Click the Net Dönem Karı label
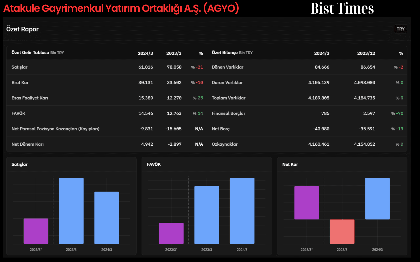The width and height of the screenshot is (420, 262). coord(28,144)
